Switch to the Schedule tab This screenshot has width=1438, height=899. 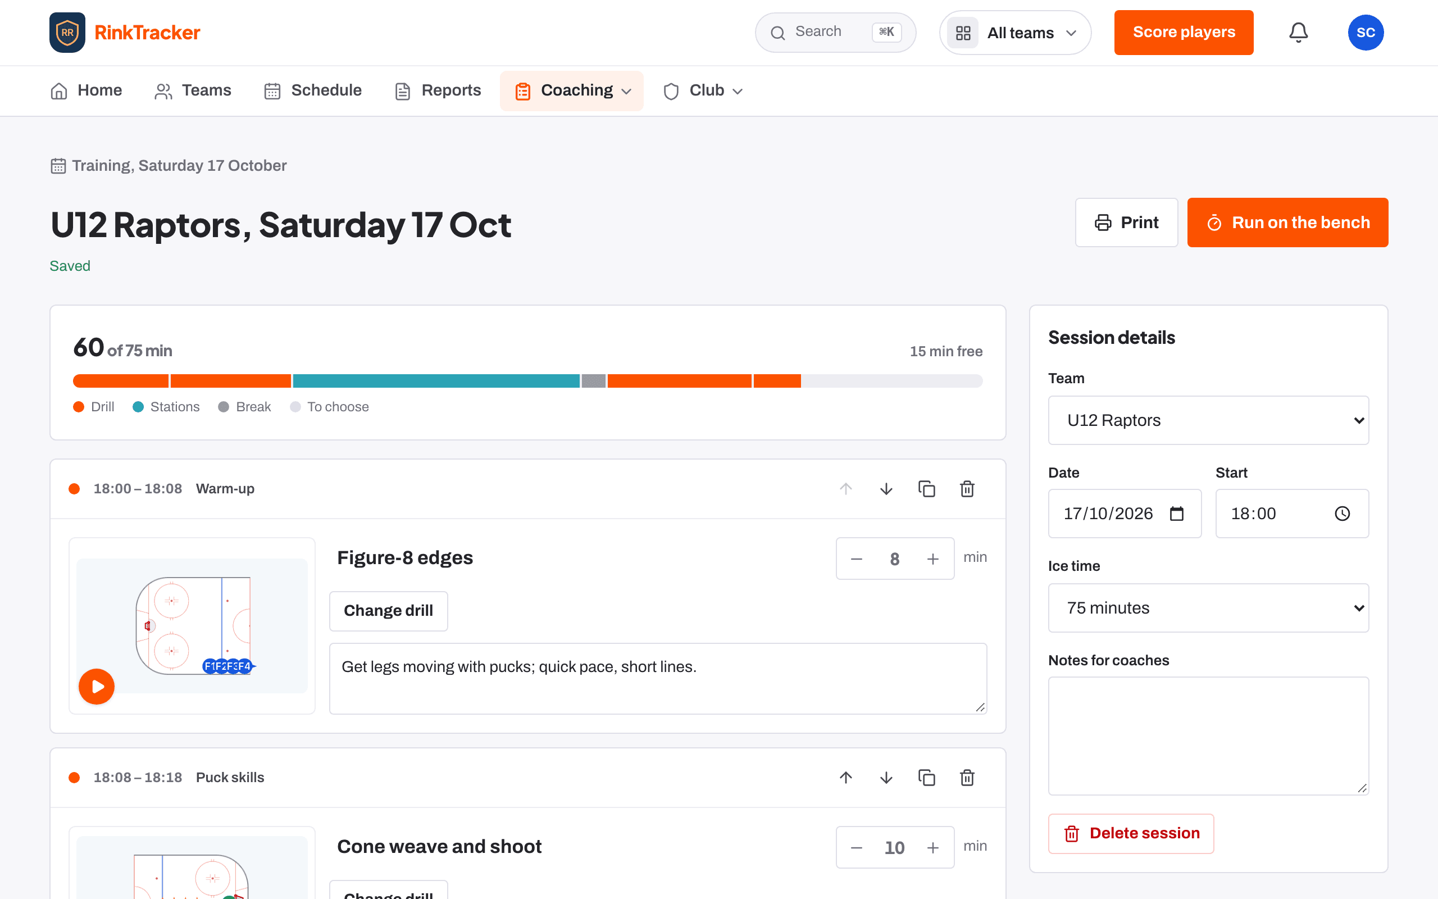tap(313, 90)
